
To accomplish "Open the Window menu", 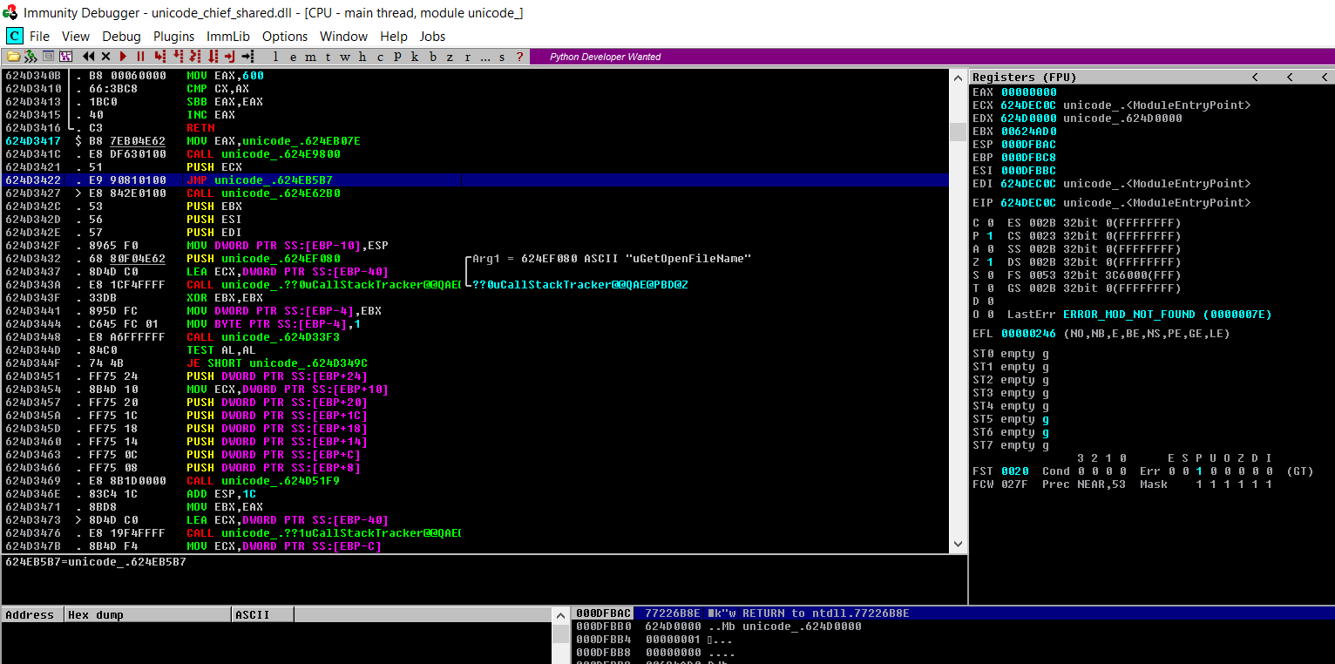I will [x=343, y=37].
